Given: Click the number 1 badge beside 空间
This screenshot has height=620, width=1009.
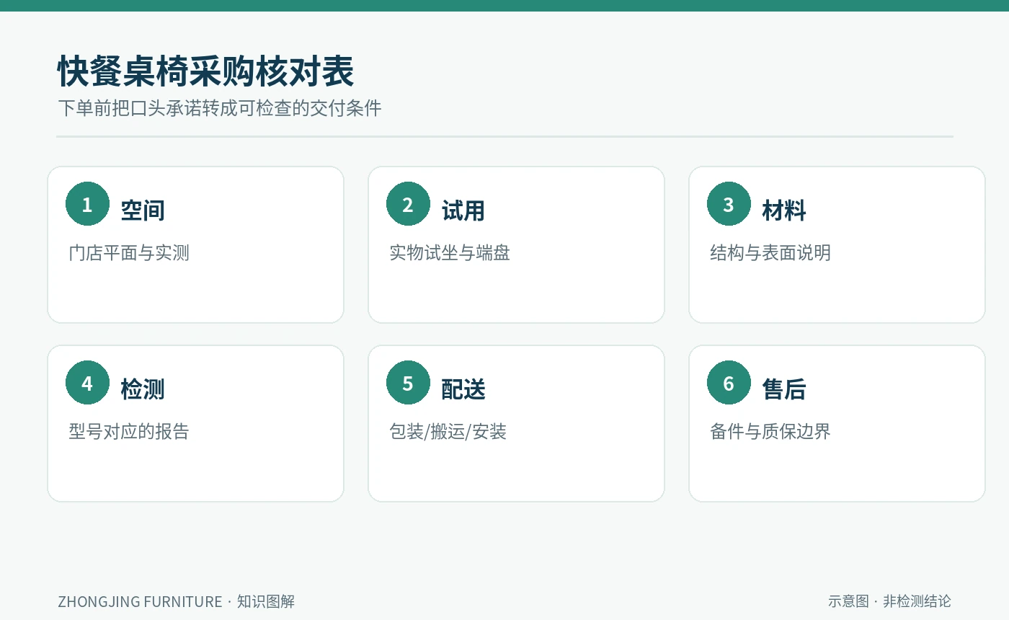Looking at the screenshot, I should click(87, 204).
